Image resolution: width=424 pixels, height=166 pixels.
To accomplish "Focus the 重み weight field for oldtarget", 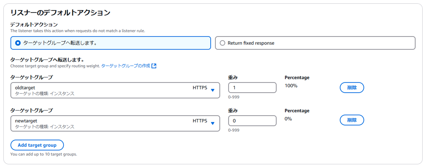I will click(252, 88).
